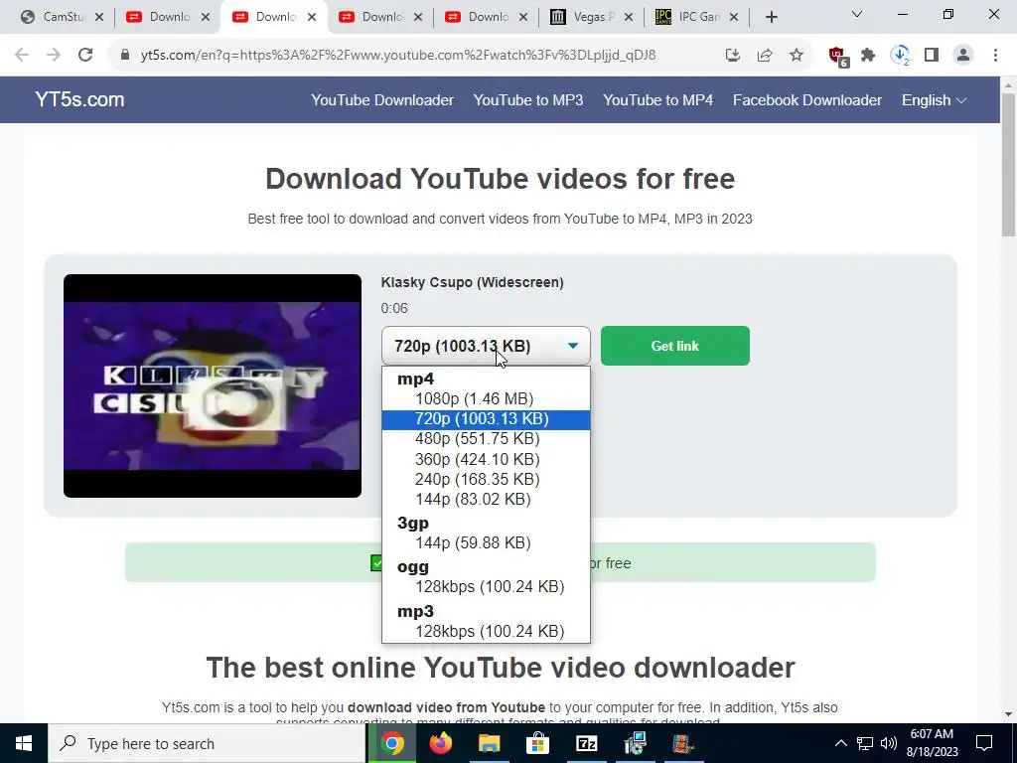Select mp3 128kbps (100.24 KB) option
The height and width of the screenshot is (763, 1017).
[486, 631]
